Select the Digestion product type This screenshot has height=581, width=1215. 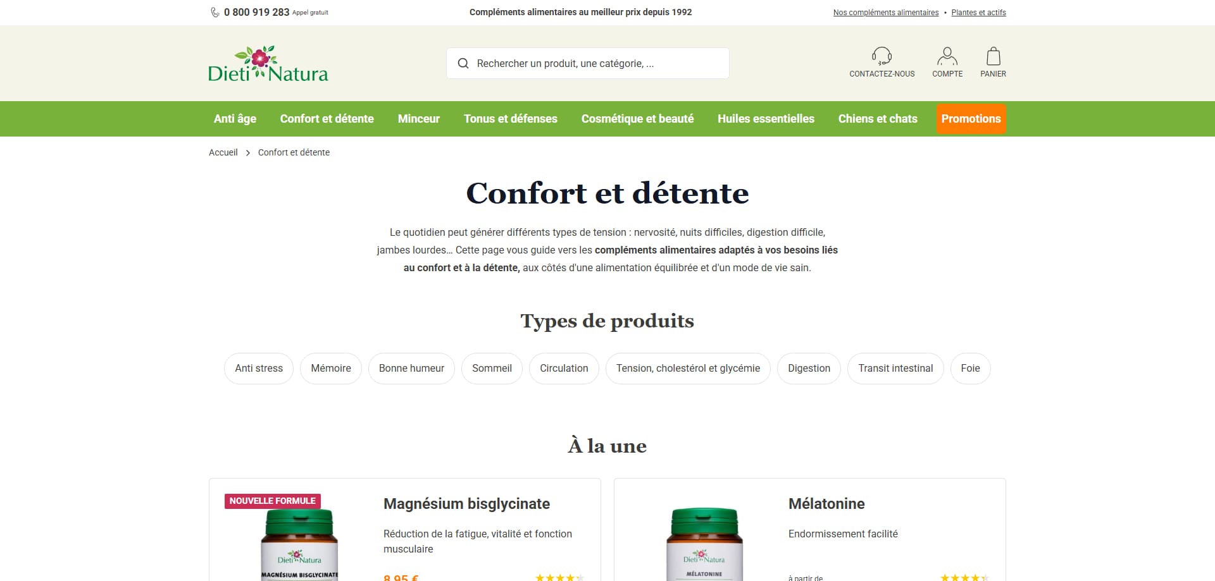809,369
